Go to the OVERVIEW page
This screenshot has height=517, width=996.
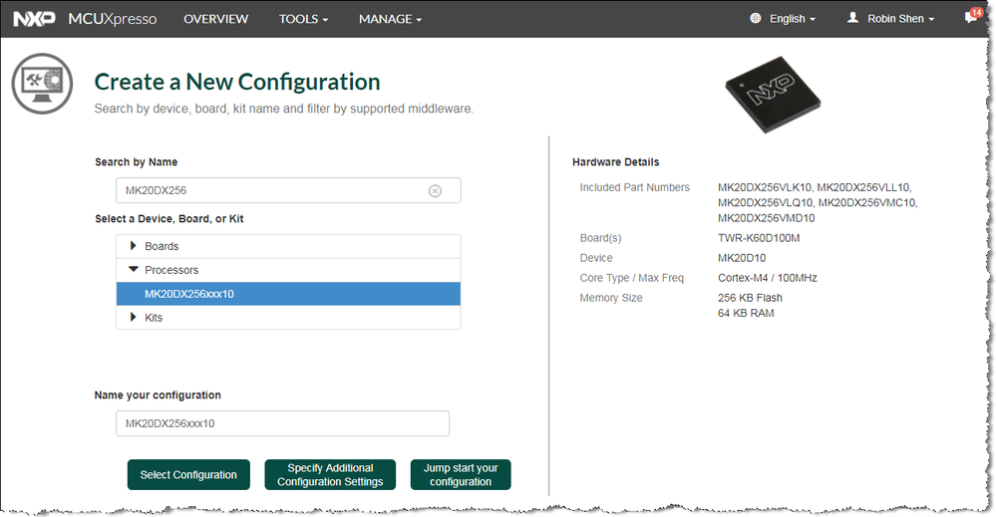(x=216, y=19)
